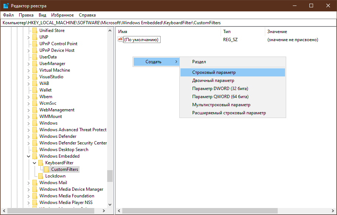Image resolution: width=337 pixels, height=215 pixels.
Task: Click the registry path address bar
Action: point(169,23)
